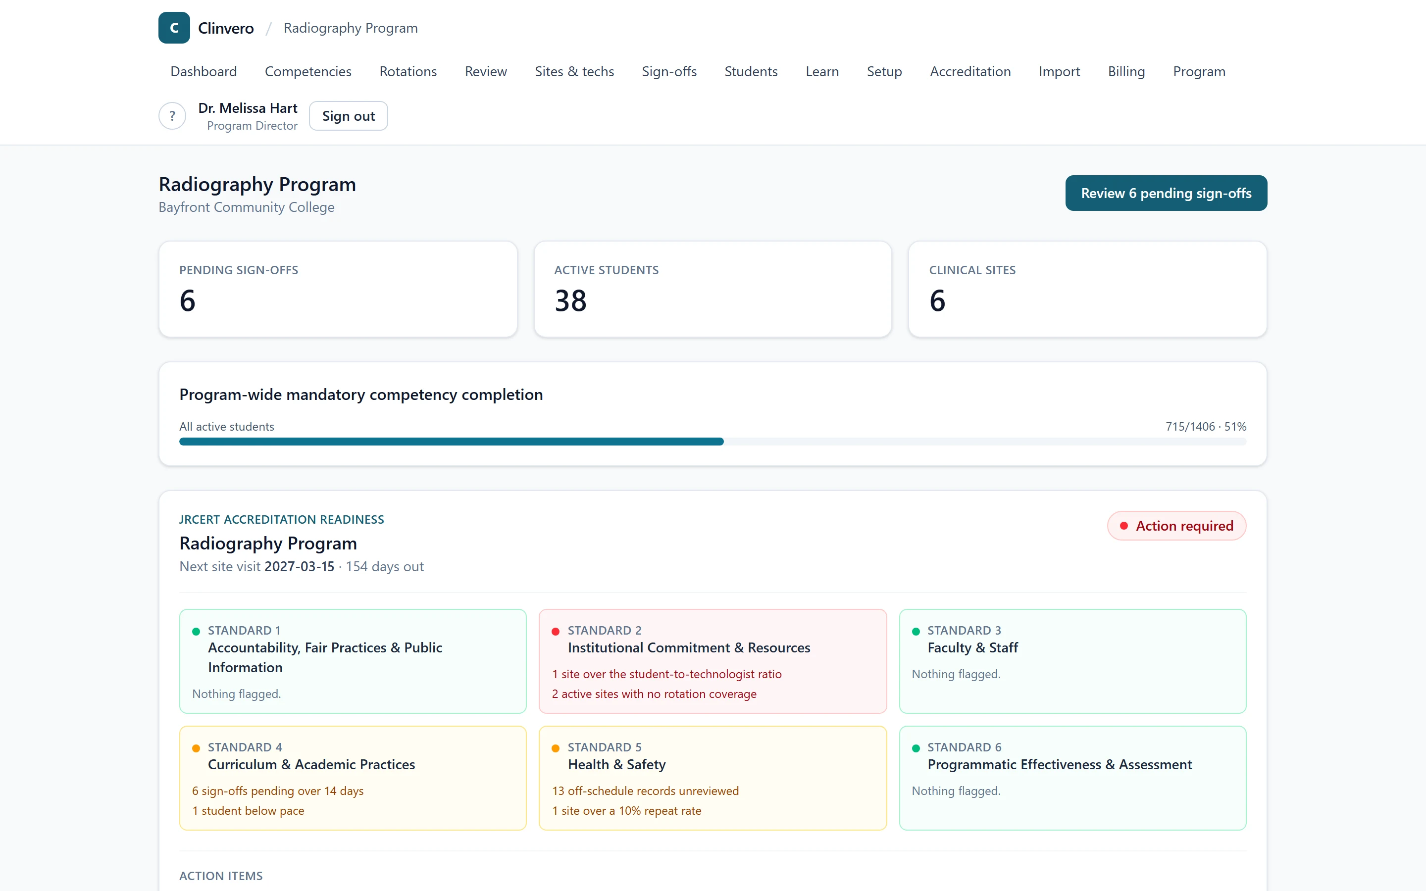The image size is (1426, 891).
Task: Click '2 active sites with no rotation coverage'
Action: (654, 694)
